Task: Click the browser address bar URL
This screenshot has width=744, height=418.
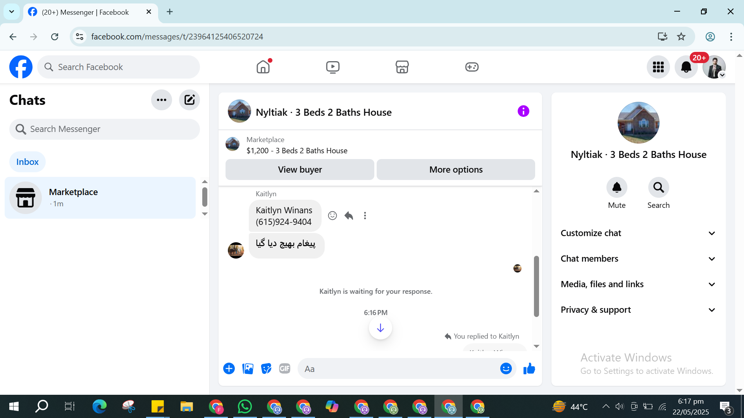Action: click(x=177, y=37)
